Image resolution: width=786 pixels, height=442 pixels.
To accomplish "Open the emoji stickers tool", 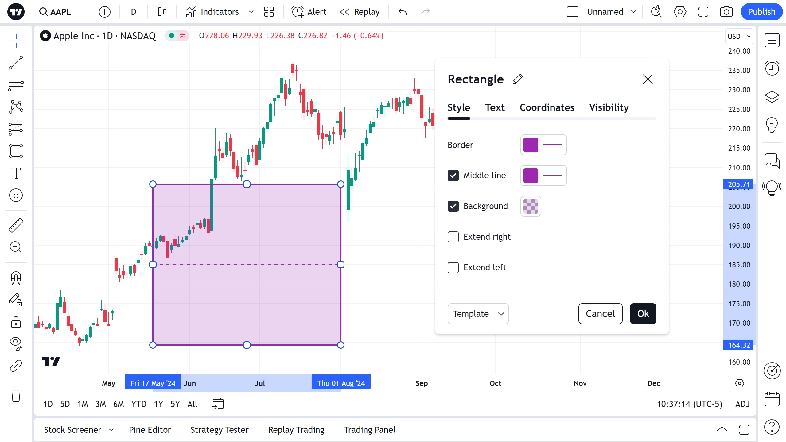I will [16, 195].
